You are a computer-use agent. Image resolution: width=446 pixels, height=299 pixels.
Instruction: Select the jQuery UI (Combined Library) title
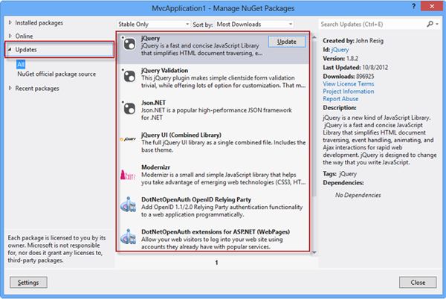(181, 135)
